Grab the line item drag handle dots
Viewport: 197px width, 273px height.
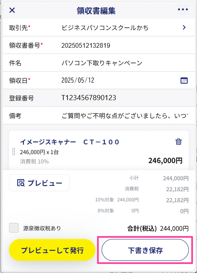click(x=14, y=151)
